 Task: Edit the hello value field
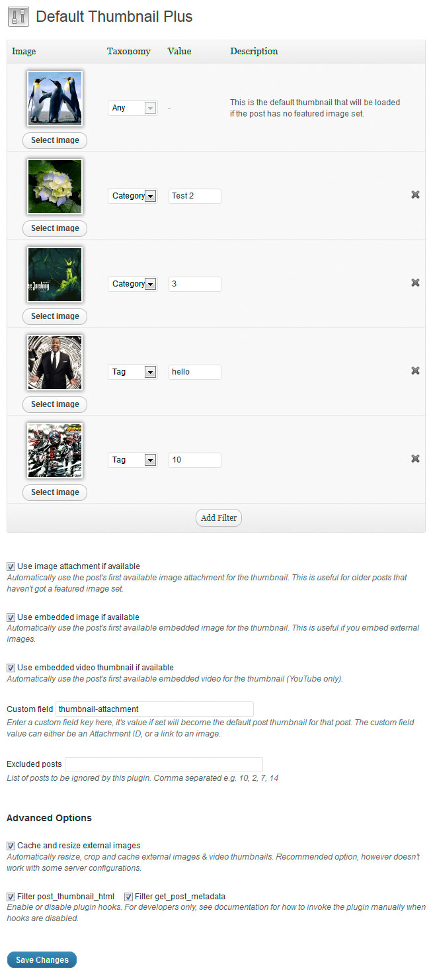[x=195, y=372]
